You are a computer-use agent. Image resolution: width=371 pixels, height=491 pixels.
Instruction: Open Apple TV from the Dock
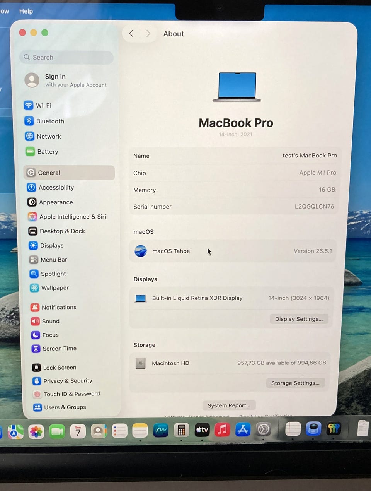(202, 430)
